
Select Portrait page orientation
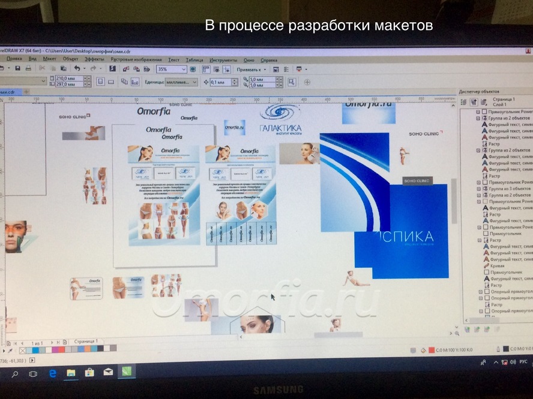click(101, 81)
